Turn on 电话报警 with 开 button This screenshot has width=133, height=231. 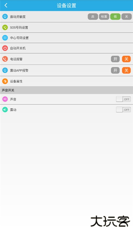[115, 59]
